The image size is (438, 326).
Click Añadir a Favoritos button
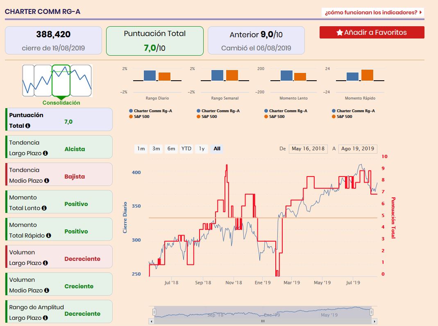[372, 32]
